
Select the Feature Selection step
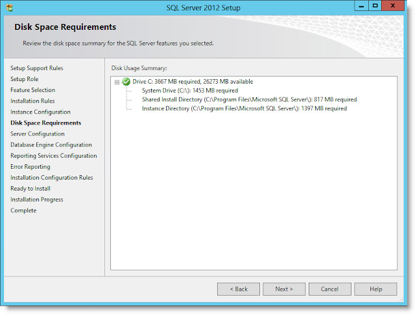point(33,90)
